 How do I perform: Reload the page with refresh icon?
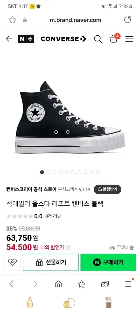[x=128, y=20]
